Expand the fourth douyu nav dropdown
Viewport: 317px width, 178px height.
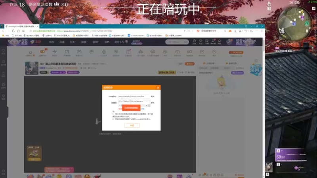[x=84, y=42]
